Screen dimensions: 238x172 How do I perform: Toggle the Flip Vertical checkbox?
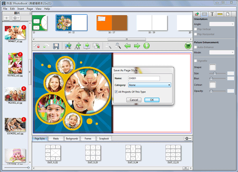pos(196,29)
